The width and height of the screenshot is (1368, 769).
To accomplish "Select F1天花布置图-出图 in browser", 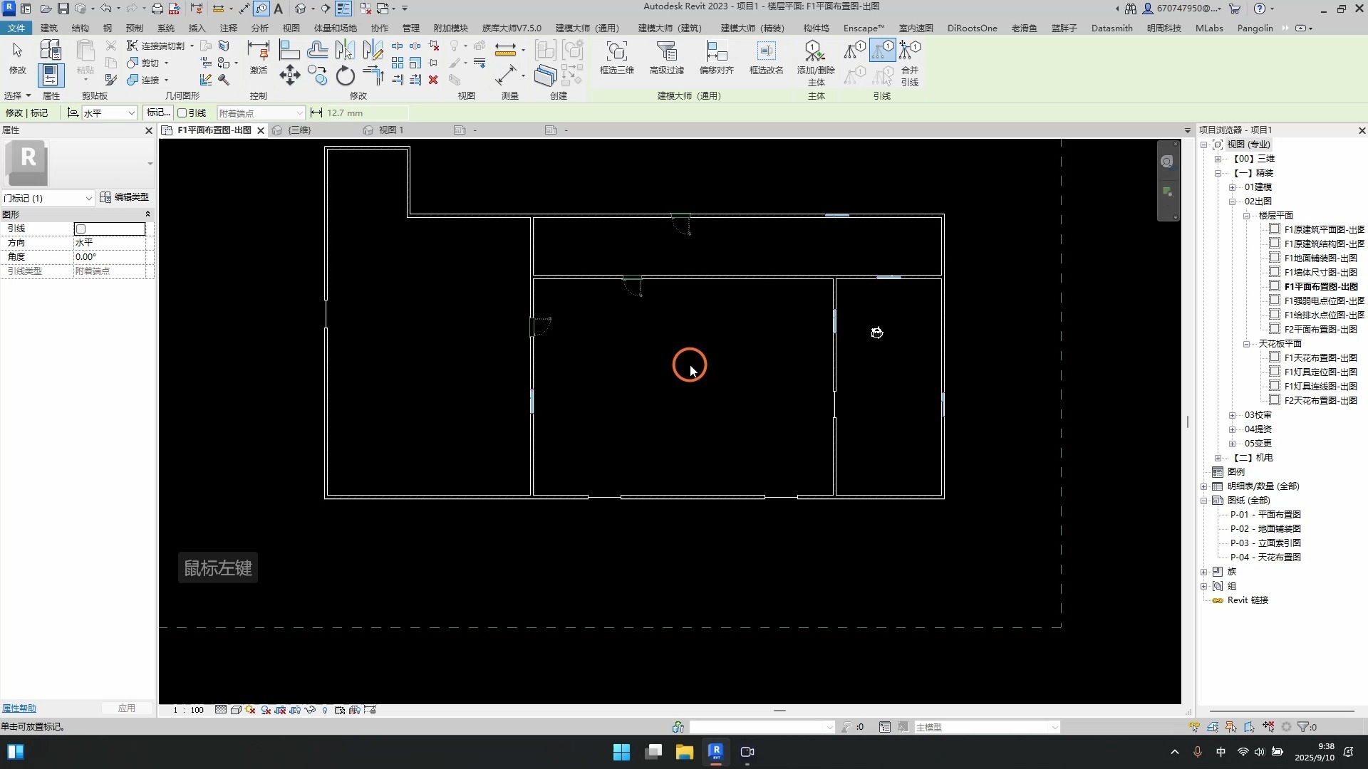I will pyautogui.click(x=1320, y=357).
